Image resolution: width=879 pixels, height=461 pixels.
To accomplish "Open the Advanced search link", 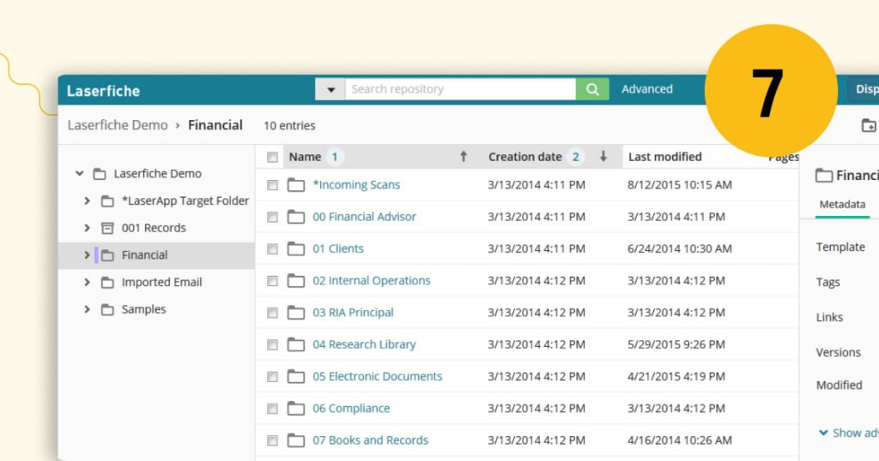I will [x=647, y=89].
